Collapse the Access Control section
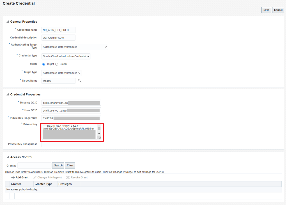This screenshot has width=287, height=205. click(x=8, y=157)
